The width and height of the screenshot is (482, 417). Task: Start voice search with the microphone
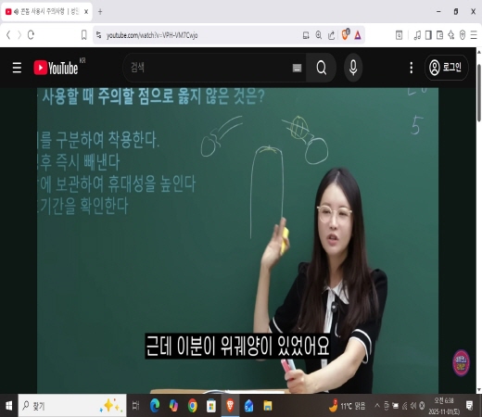(353, 68)
